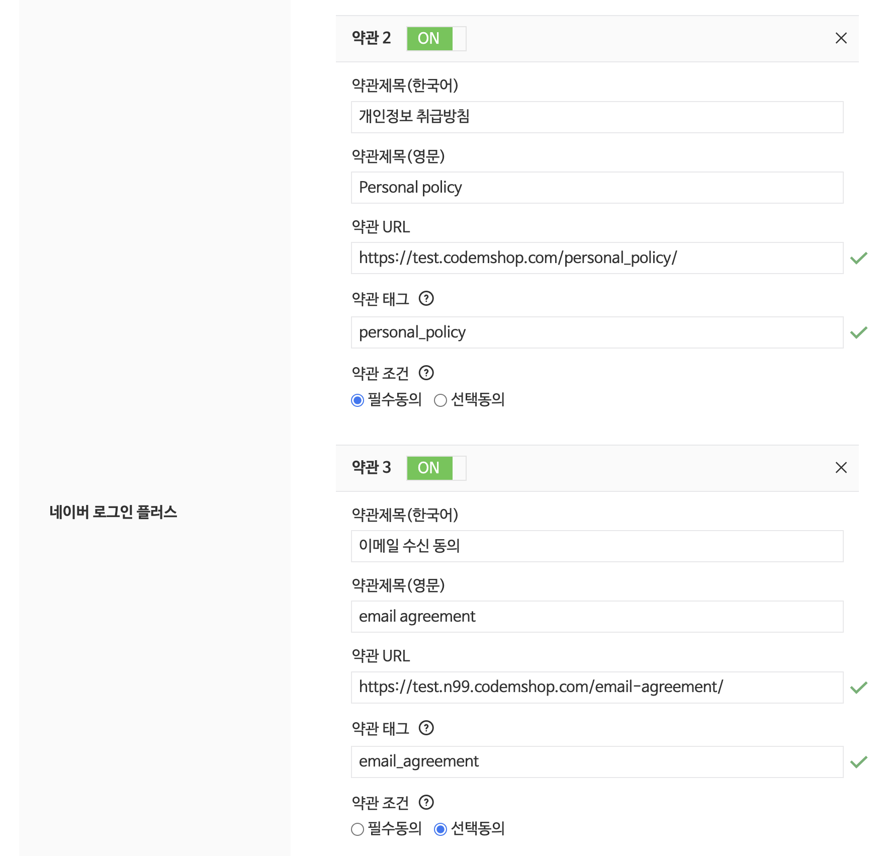The height and width of the screenshot is (856, 883).
Task: Select 선택동의 radio for 약관 3
Action: pos(440,829)
